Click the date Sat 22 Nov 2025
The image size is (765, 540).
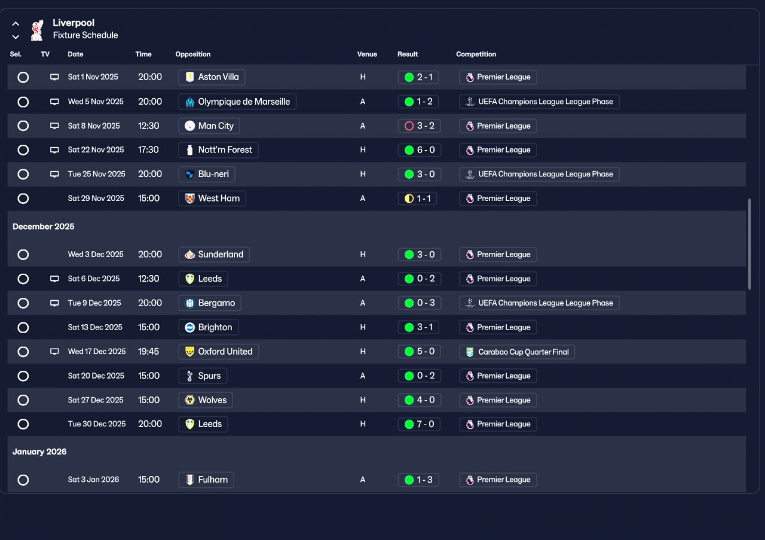click(96, 150)
